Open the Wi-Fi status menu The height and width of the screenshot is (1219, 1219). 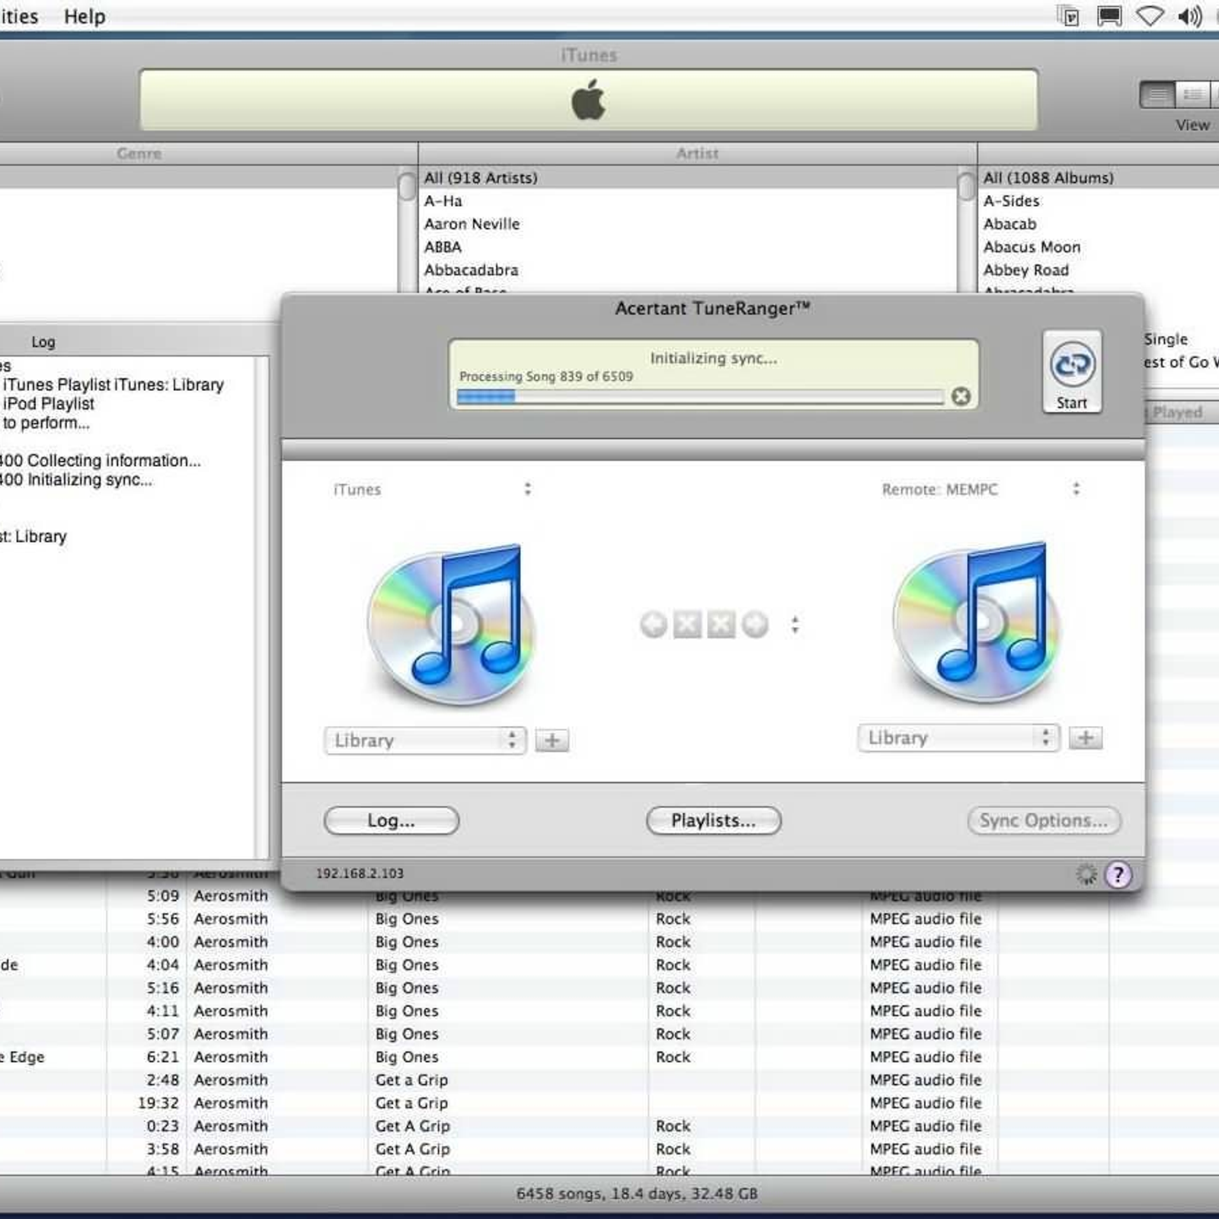(1150, 16)
